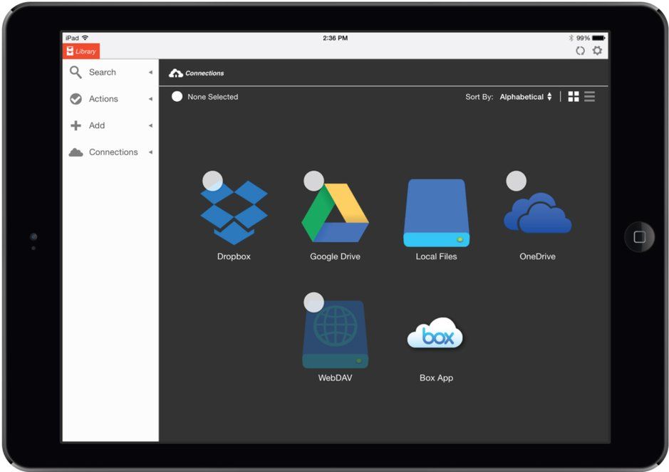Open the Connections sidebar item
The height and width of the screenshot is (472, 669).
tap(110, 152)
